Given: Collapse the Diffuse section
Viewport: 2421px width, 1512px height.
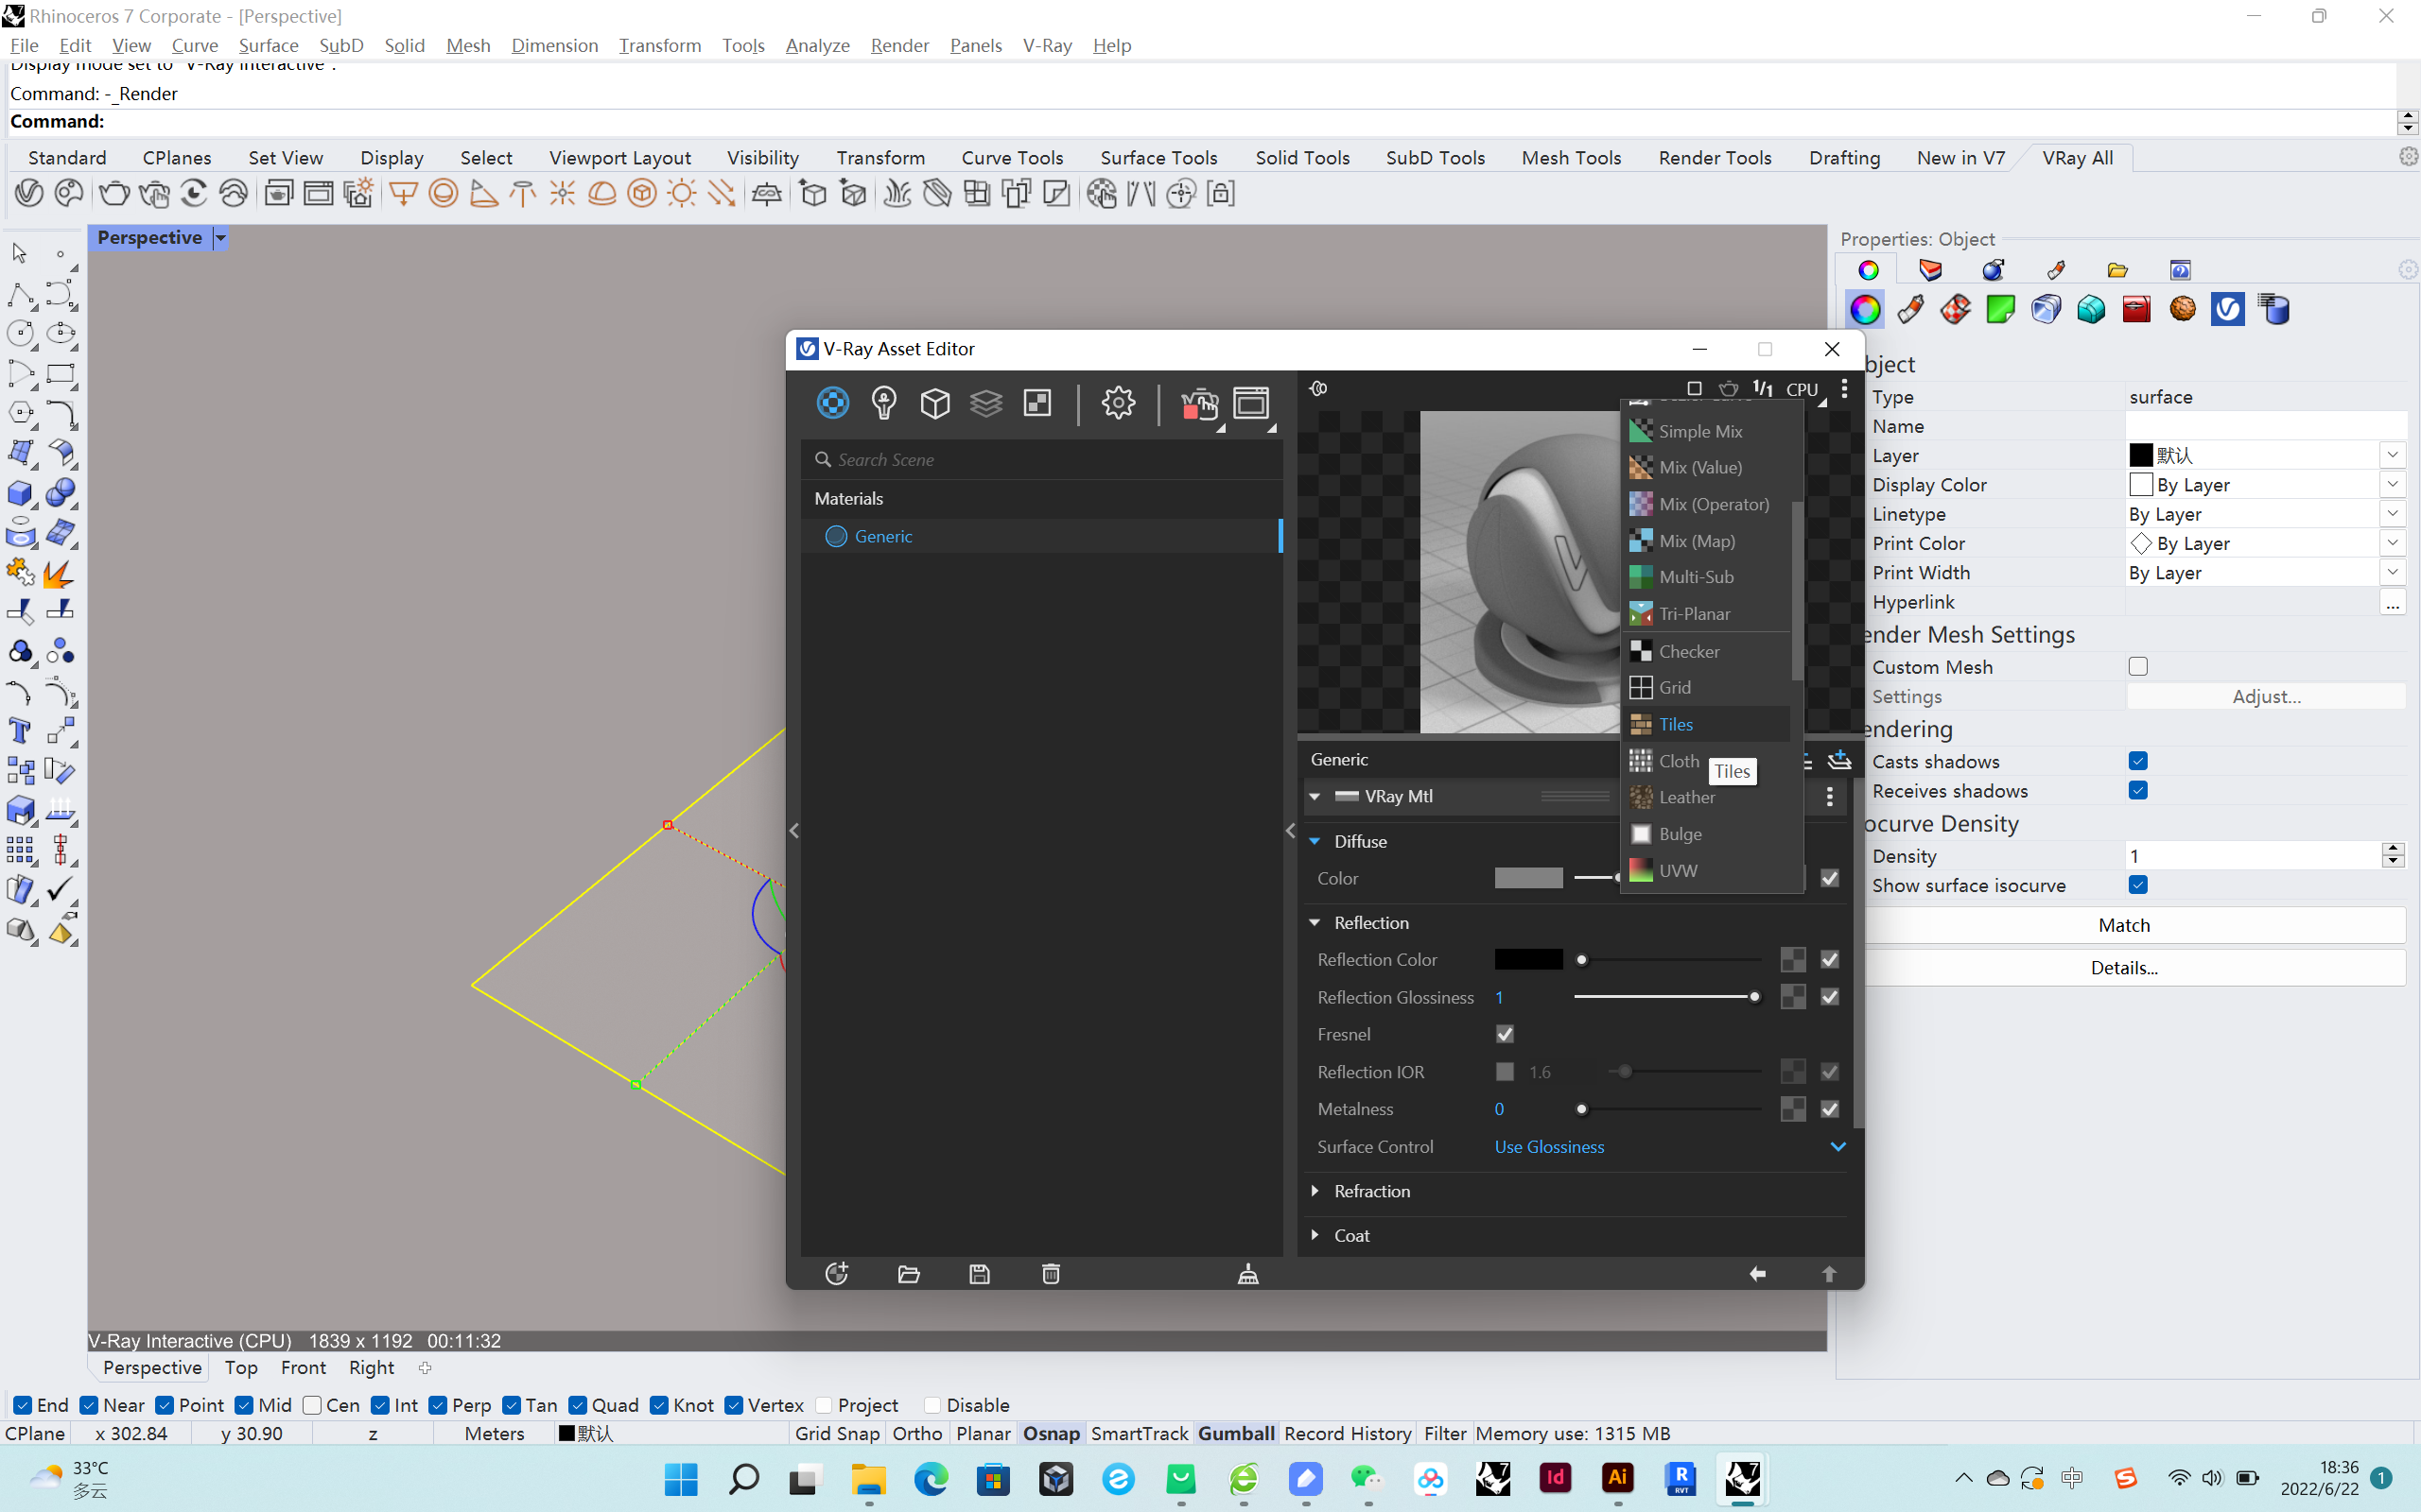Looking at the screenshot, I should click(1315, 841).
